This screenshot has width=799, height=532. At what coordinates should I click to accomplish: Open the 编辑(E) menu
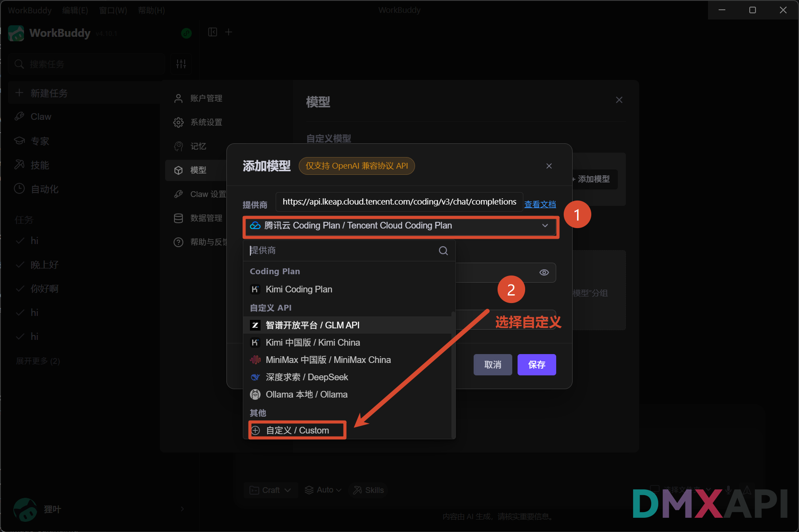pos(75,10)
